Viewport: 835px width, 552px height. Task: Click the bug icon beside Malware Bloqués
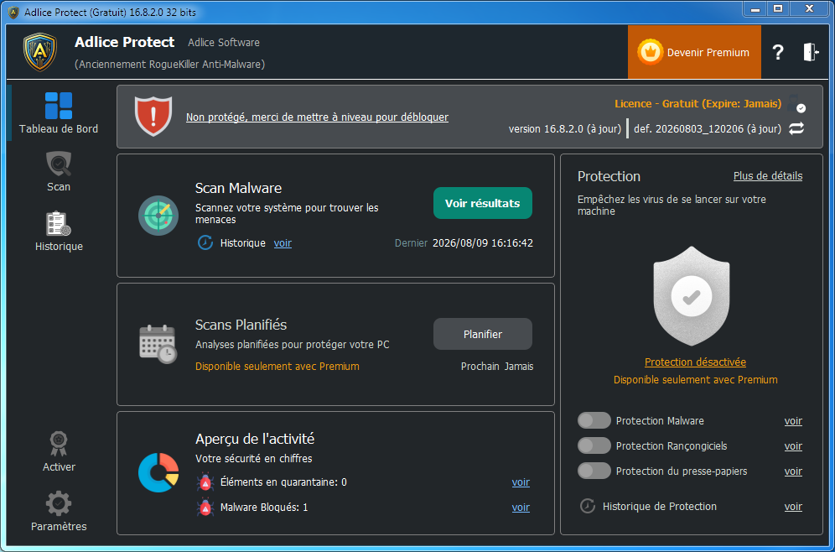(205, 508)
